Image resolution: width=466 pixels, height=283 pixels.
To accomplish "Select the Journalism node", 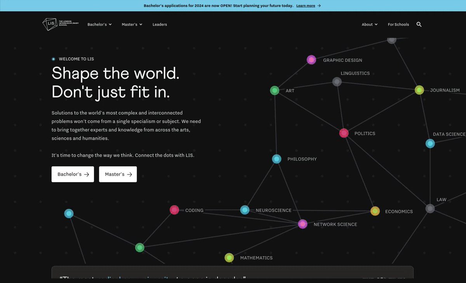I will (x=419, y=90).
